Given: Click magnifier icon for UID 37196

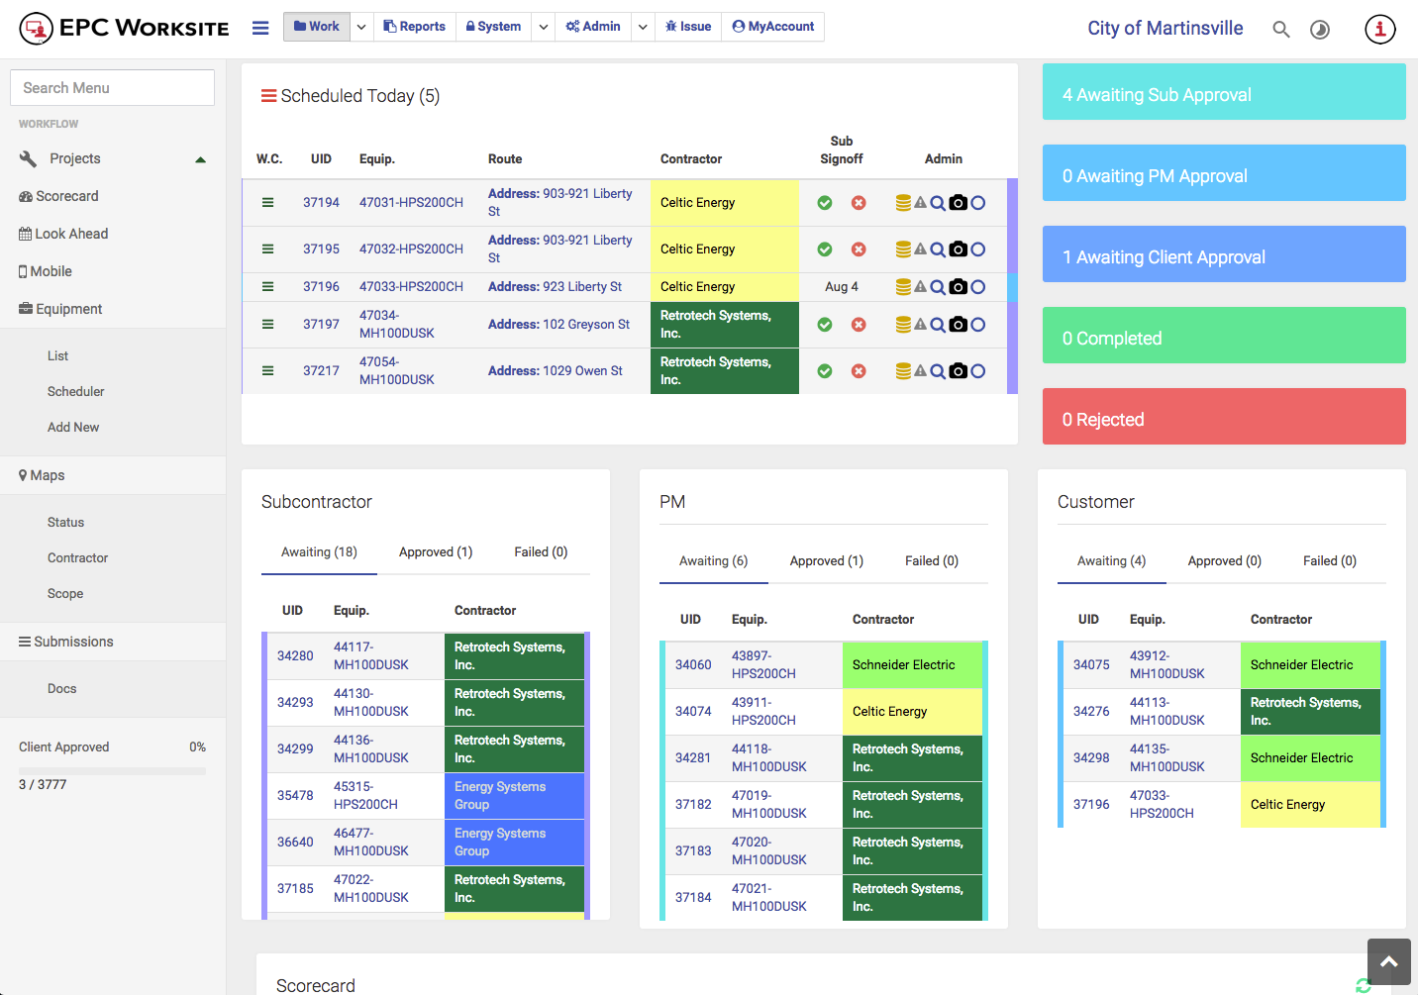Looking at the screenshot, I should tap(938, 287).
